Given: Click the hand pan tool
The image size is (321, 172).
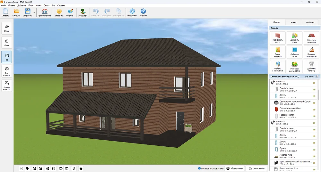Looking at the screenshot, I should (x=28, y=168).
